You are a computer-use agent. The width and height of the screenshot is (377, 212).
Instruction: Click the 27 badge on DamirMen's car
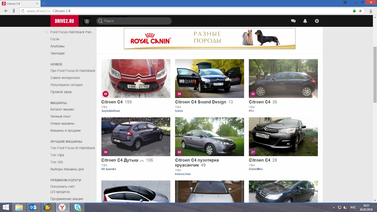[x=253, y=152]
